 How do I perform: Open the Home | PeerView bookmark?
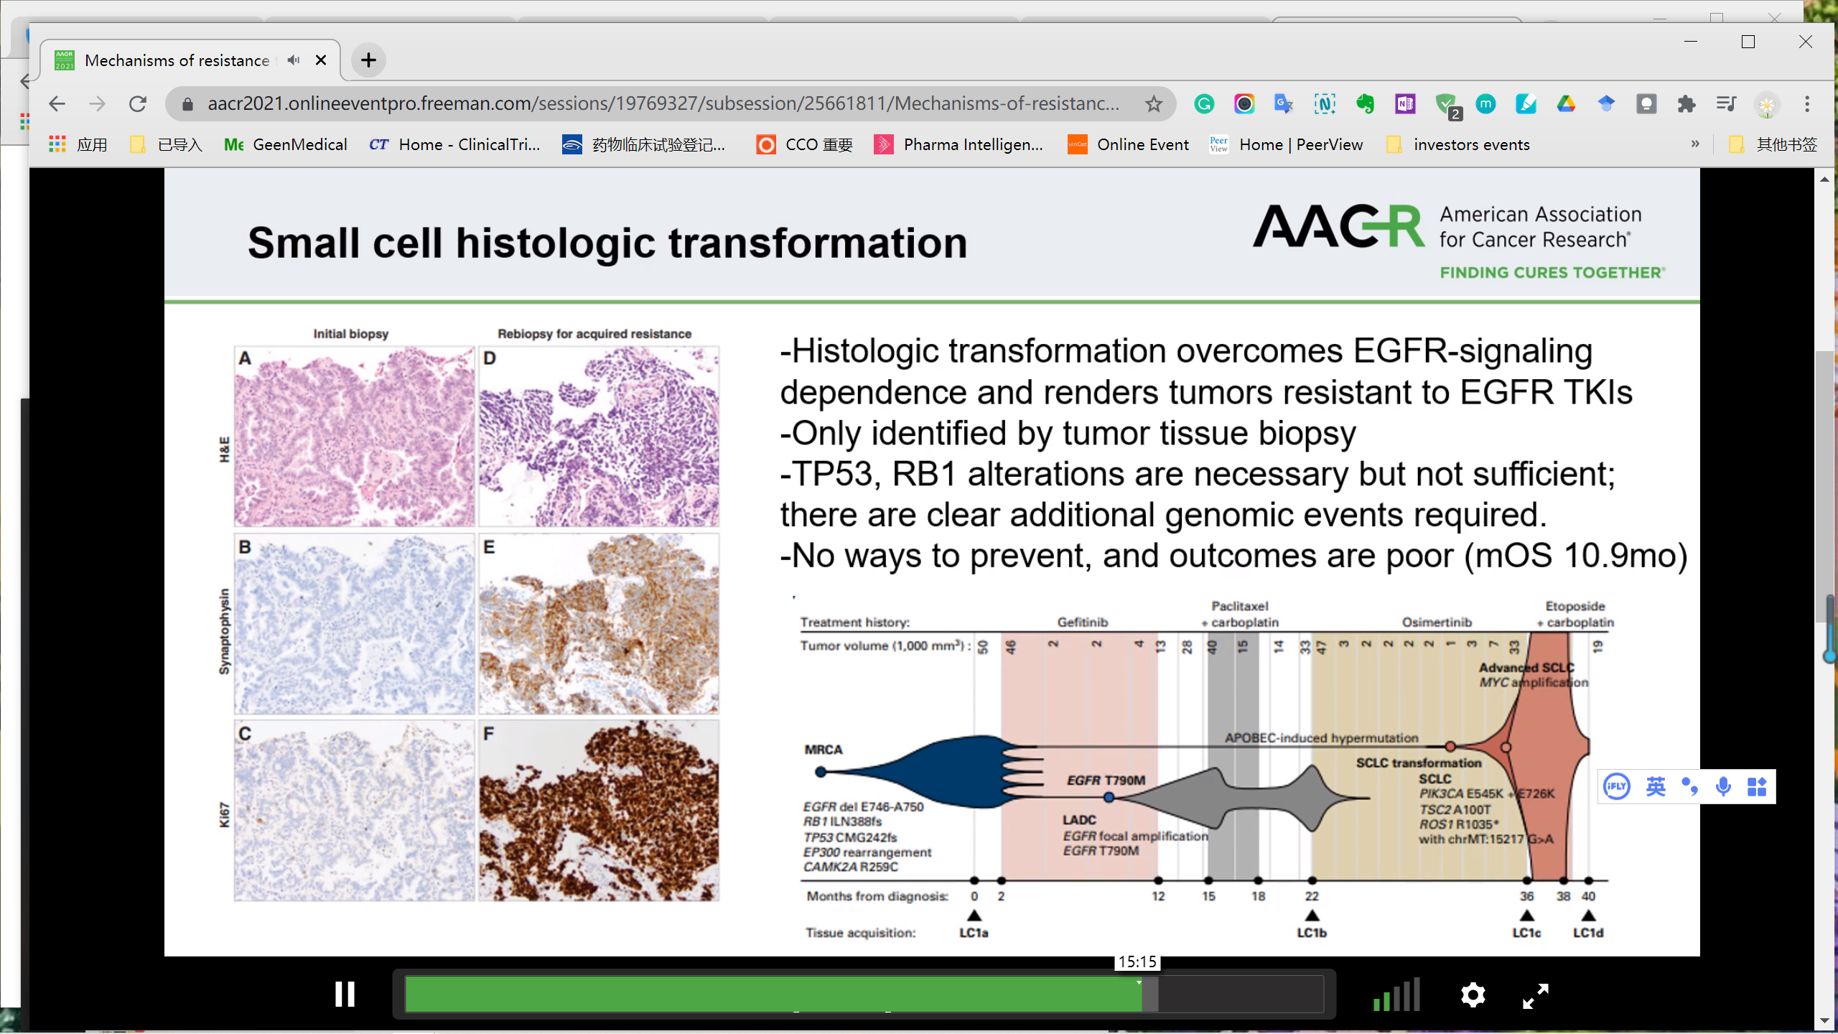click(x=1286, y=144)
